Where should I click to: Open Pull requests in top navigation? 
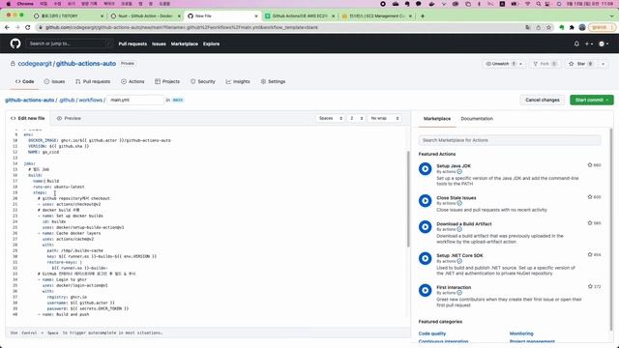click(x=133, y=43)
